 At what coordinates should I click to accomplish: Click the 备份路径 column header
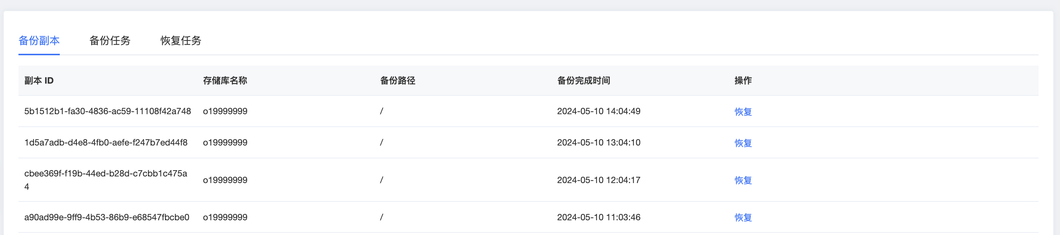click(397, 81)
